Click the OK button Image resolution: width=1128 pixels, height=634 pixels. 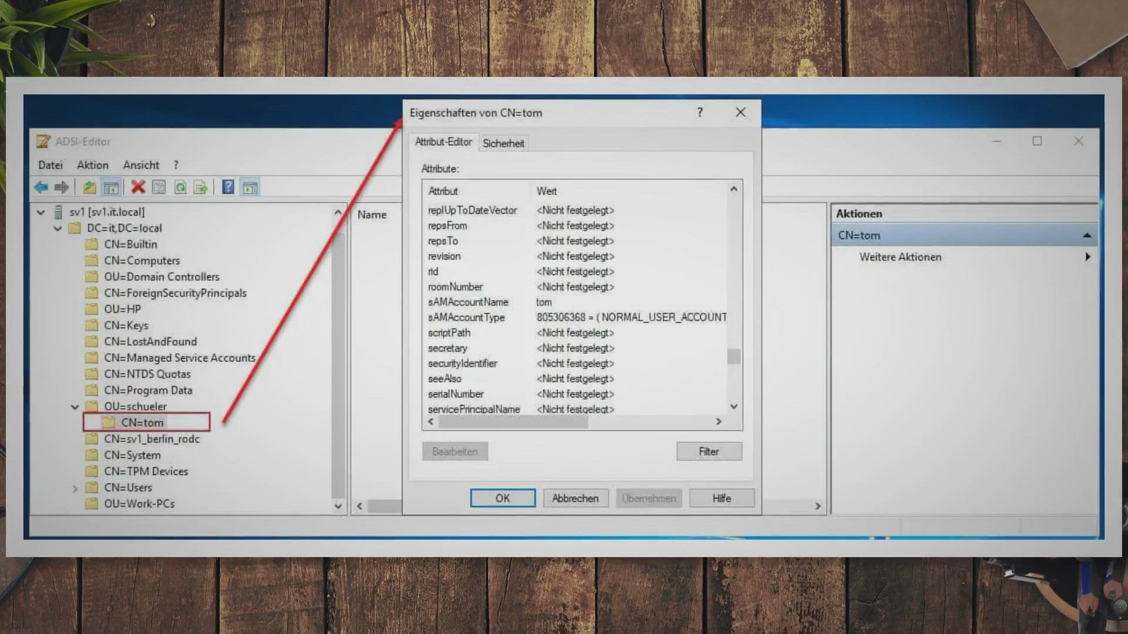coord(503,498)
